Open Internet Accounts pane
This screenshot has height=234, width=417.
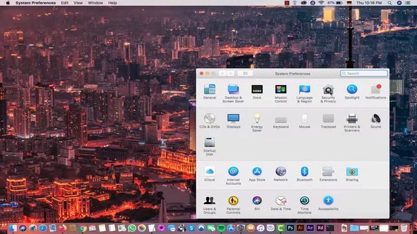coord(233,175)
